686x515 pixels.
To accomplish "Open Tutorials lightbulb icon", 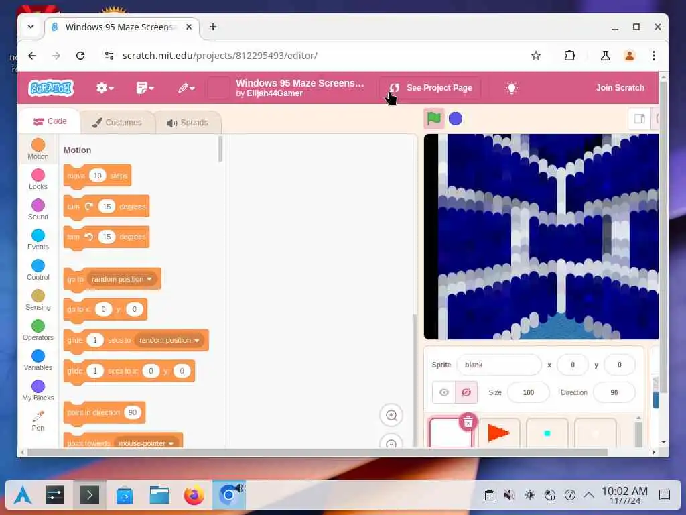I will (511, 88).
